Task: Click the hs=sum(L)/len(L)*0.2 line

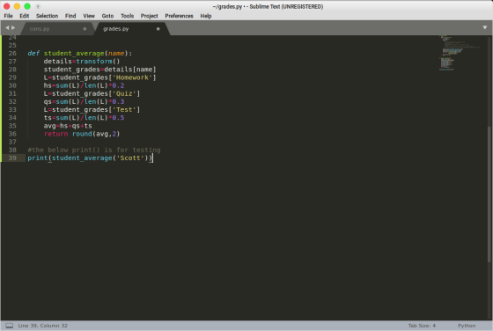Action: pyautogui.click(x=84, y=85)
